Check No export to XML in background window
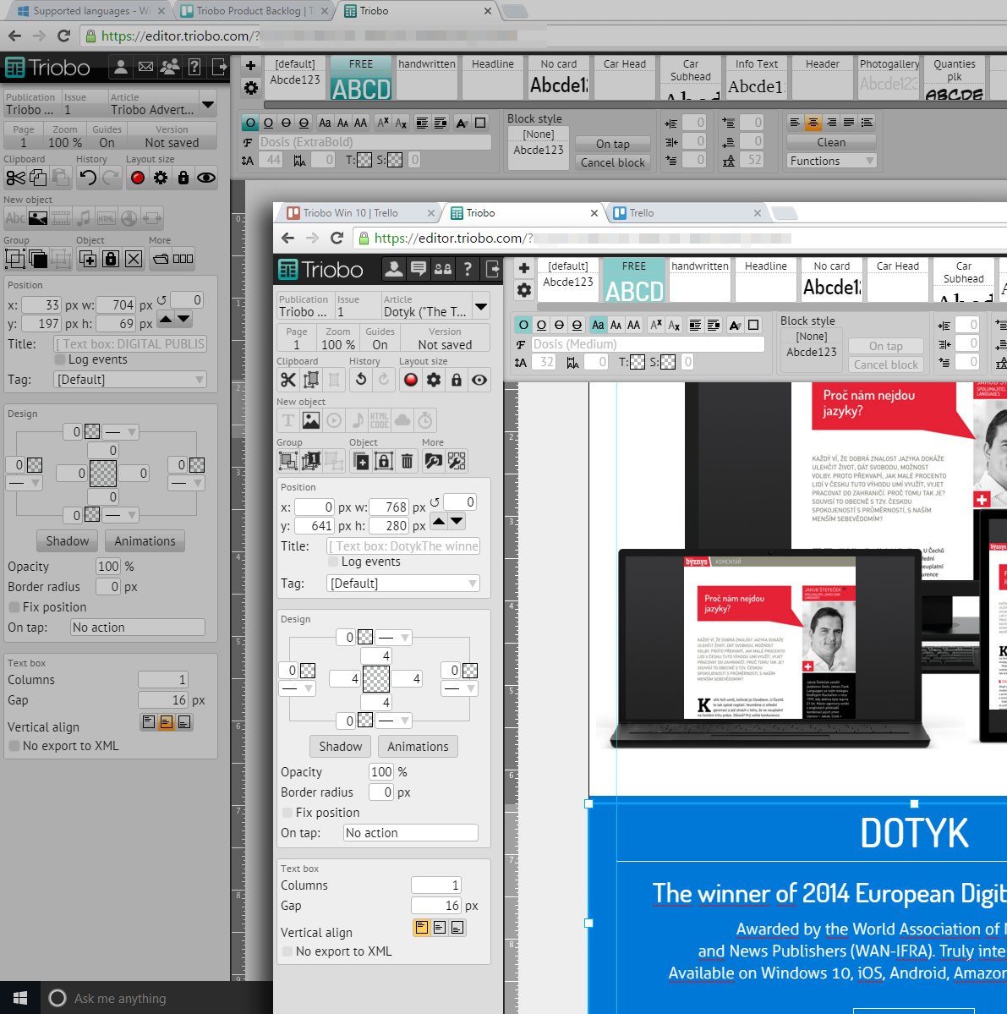This screenshot has width=1007, height=1014. click(x=14, y=746)
